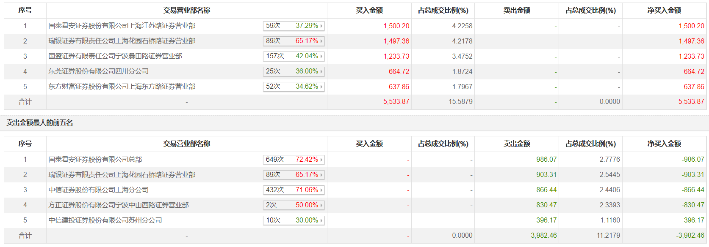Expand the 157次 42.04% badge arrow
This screenshot has width=709, height=247.
click(x=321, y=56)
